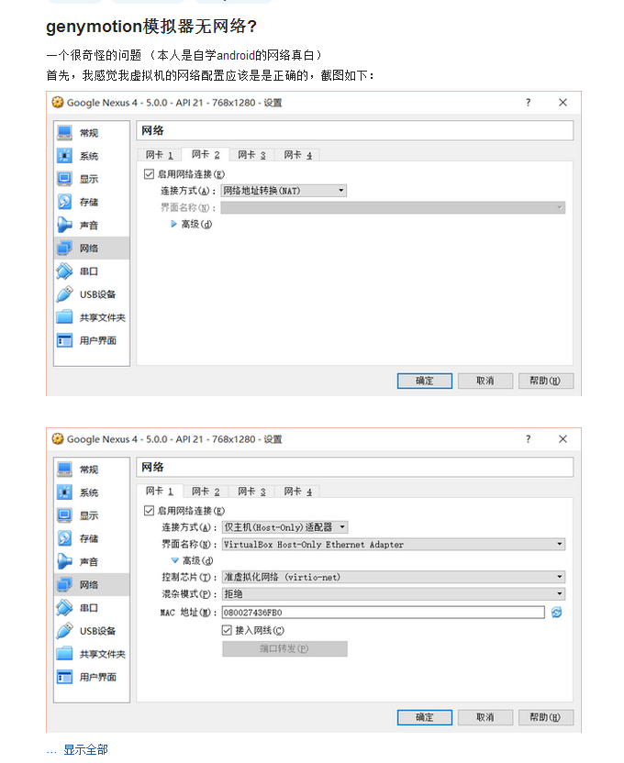Image resolution: width=624 pixels, height=763 pixels.
Task: Open 用户界面 icon in lower settings dialog
Action: [64, 677]
